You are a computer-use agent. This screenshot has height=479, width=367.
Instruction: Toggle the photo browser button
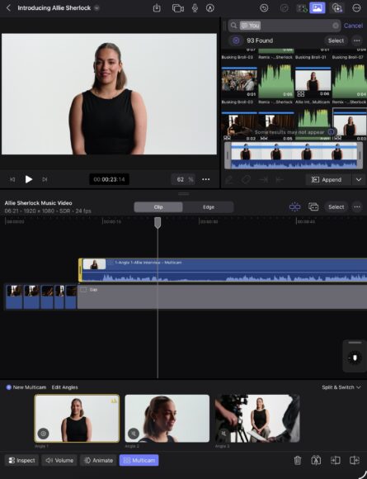(x=318, y=8)
